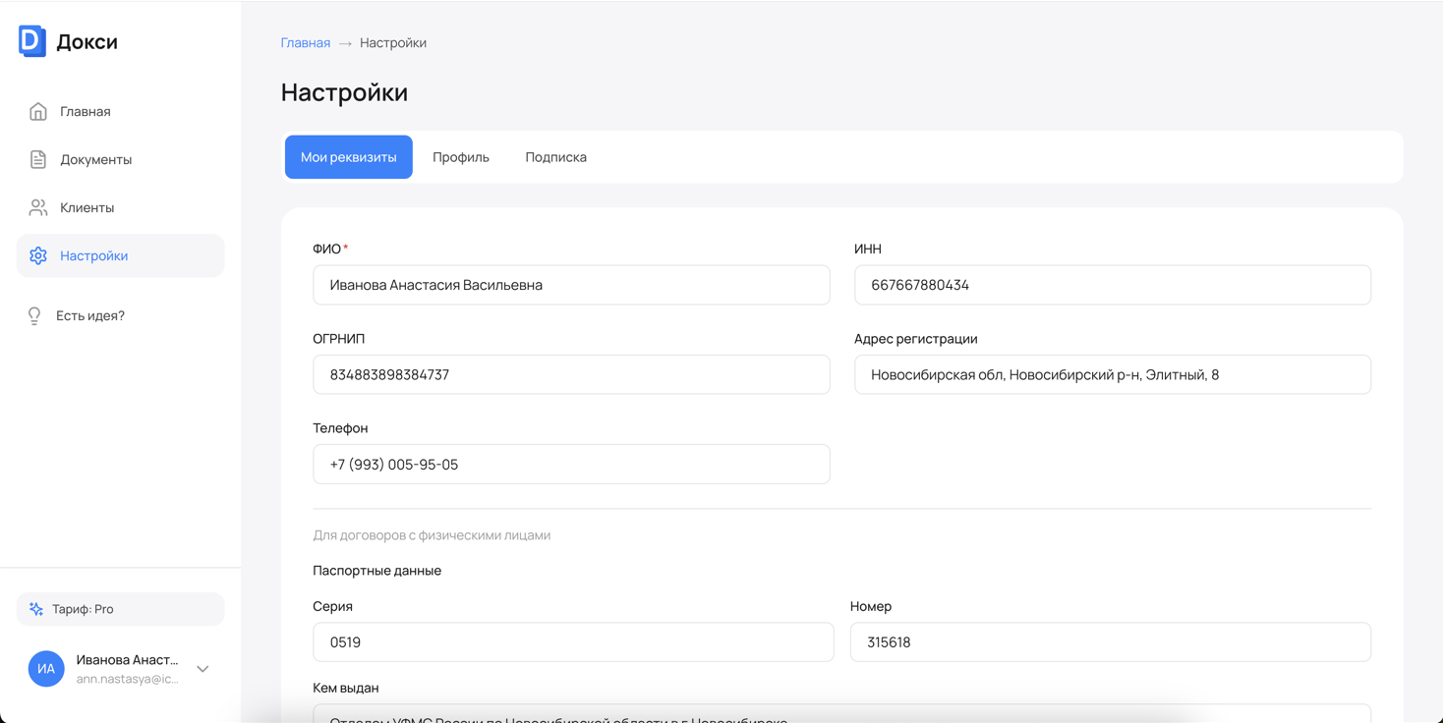This screenshot has width=1444, height=723.
Task: Open the Документы section via document icon
Action: tap(37, 158)
